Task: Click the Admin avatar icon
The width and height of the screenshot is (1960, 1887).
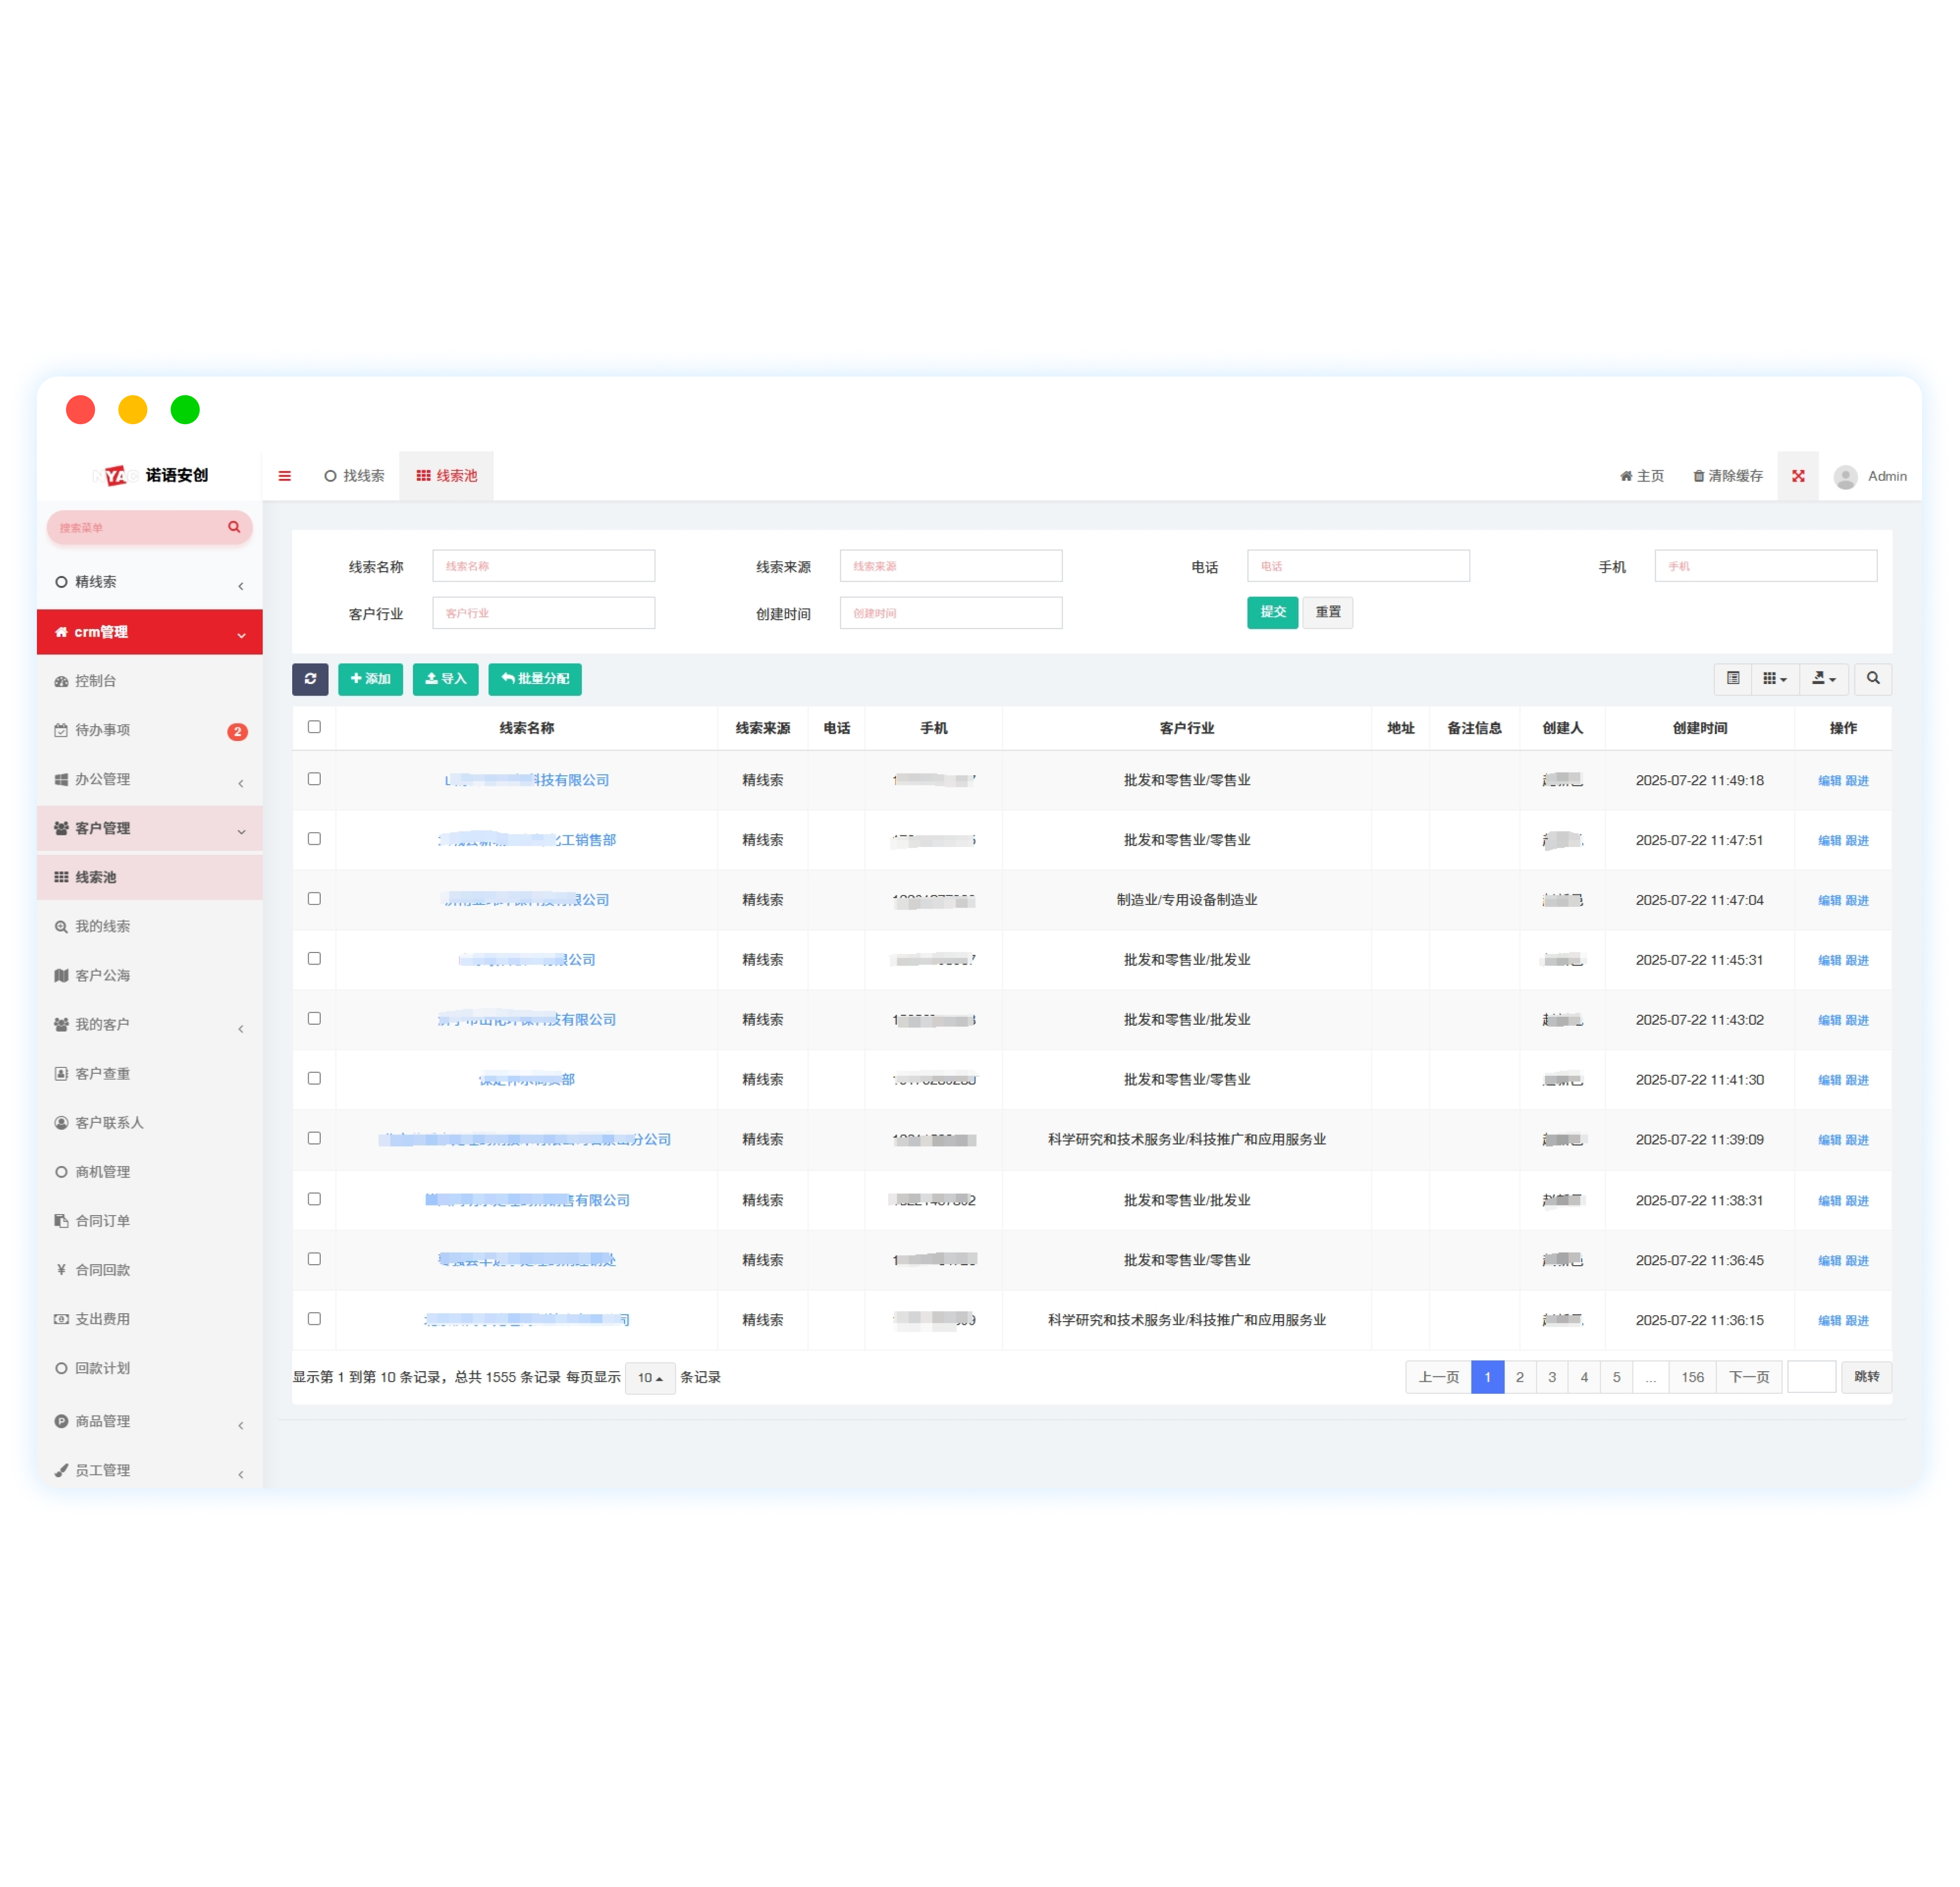Action: pyautogui.click(x=1845, y=477)
